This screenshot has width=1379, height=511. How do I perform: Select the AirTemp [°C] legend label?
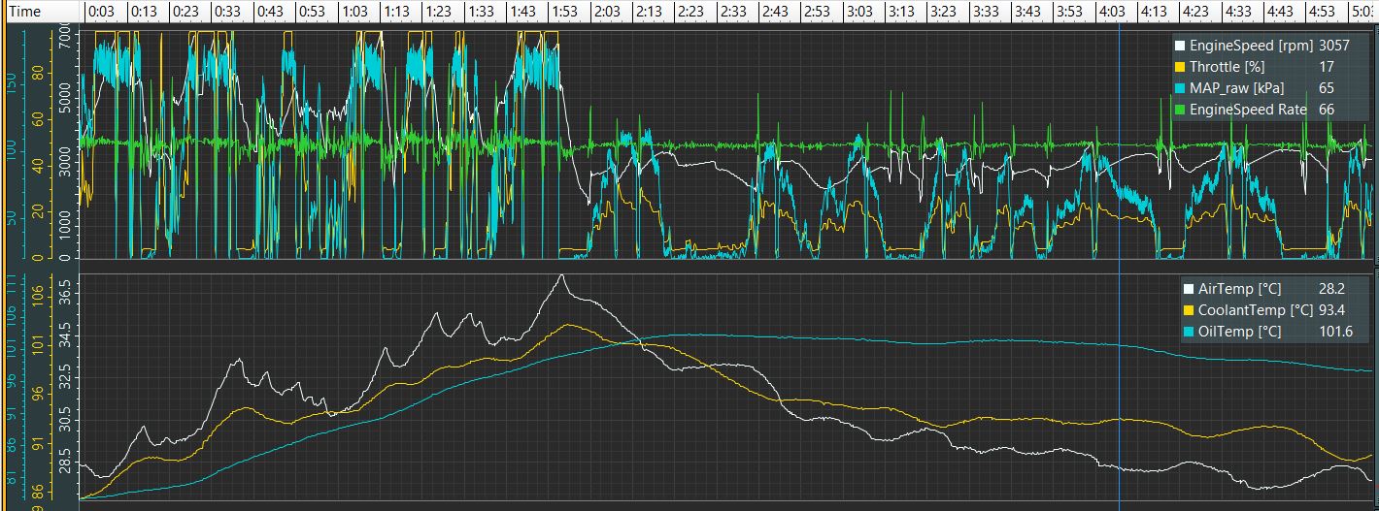(1240, 289)
